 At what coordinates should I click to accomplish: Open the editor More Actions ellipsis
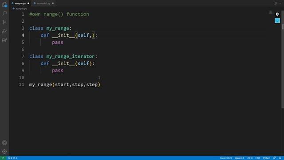[x=280, y=3]
